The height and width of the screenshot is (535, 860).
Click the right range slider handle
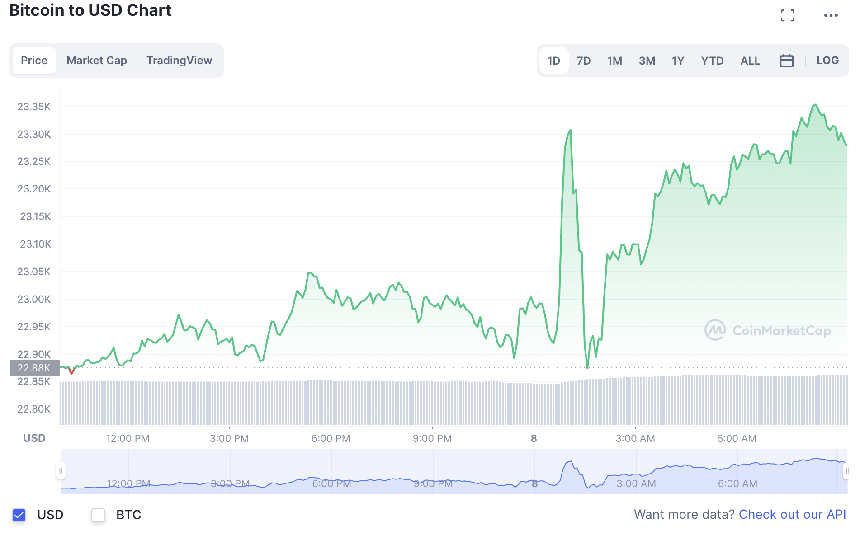(x=847, y=471)
